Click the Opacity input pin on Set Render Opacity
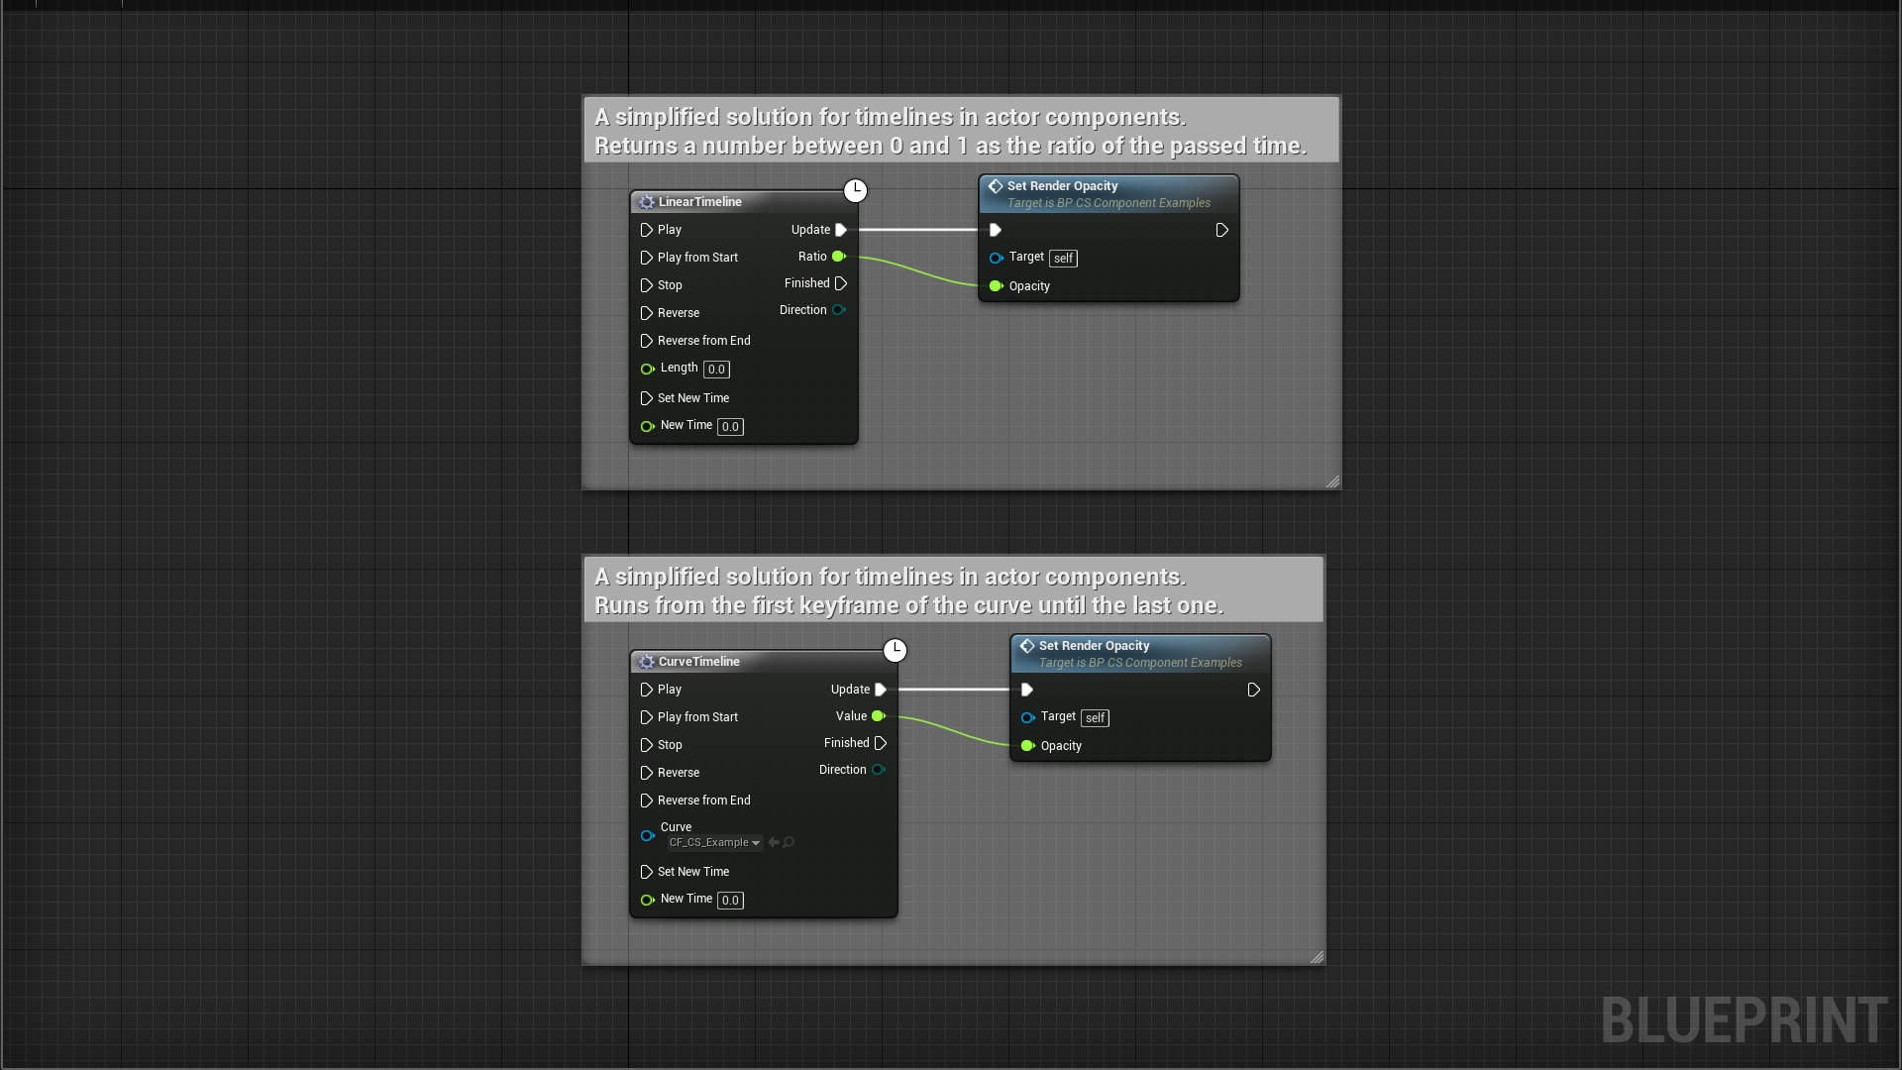The image size is (1902, 1070). 996,286
